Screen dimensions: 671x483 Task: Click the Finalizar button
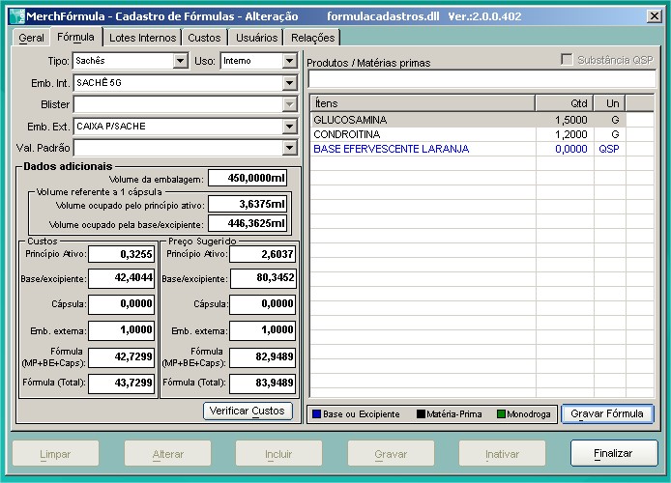click(613, 453)
